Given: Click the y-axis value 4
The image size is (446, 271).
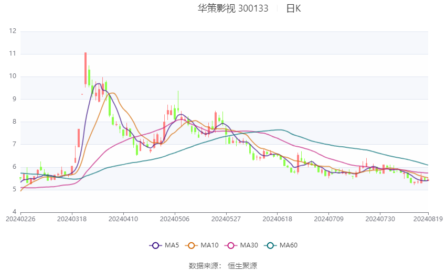Looking at the screenshot, I should (15, 212).
